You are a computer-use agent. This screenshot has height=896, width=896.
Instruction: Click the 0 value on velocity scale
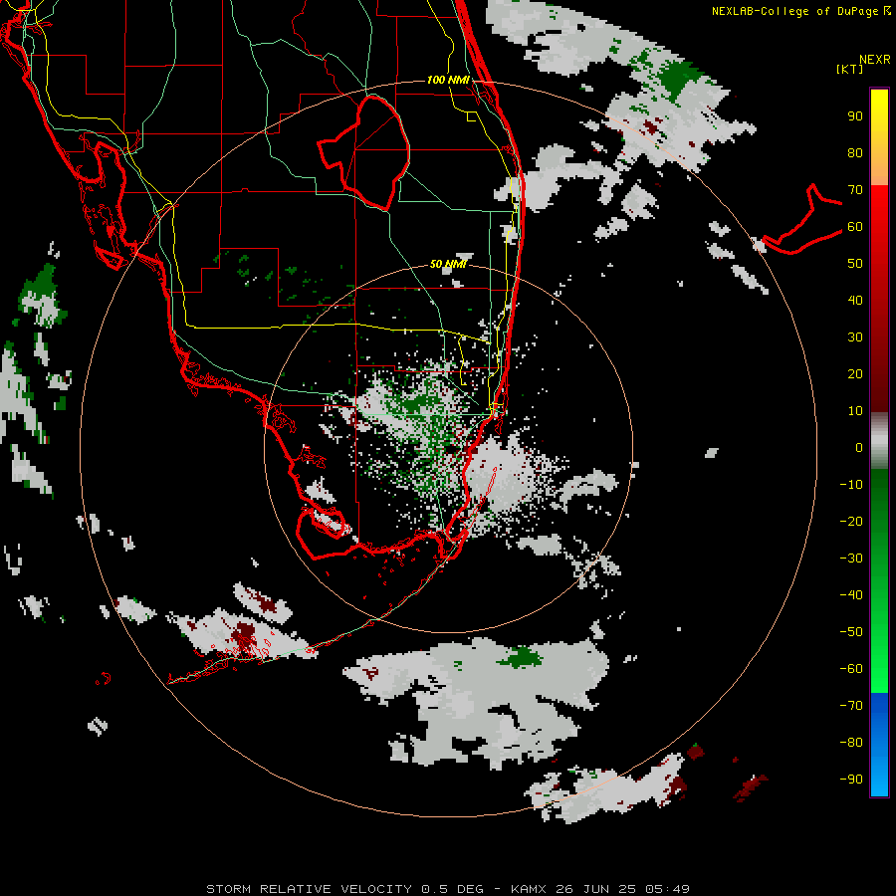859,447
